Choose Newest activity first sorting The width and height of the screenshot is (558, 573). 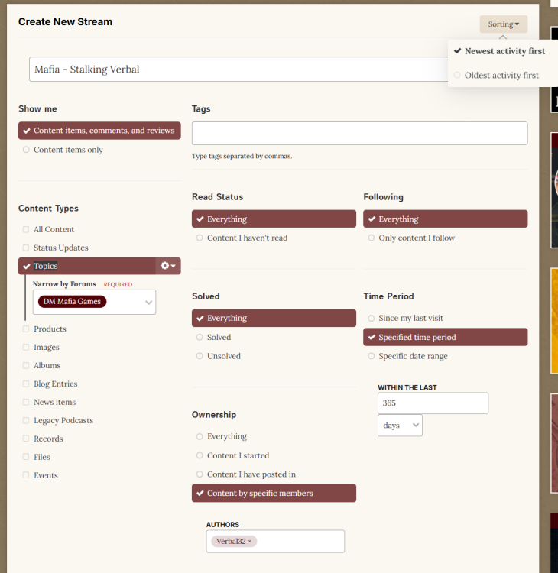coord(504,51)
